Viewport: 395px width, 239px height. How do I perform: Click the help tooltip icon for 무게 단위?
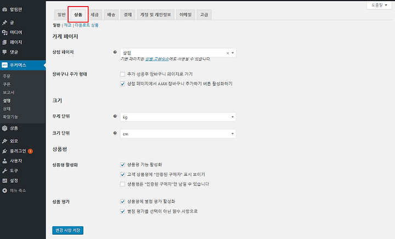pyautogui.click(x=115, y=116)
